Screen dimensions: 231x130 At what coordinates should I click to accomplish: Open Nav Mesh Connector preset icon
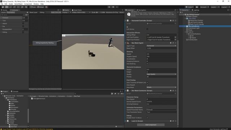[173, 91]
